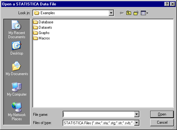Viewport: 177px width, 130px height.
Task: Jump to Desktop location
Action: click(17, 48)
